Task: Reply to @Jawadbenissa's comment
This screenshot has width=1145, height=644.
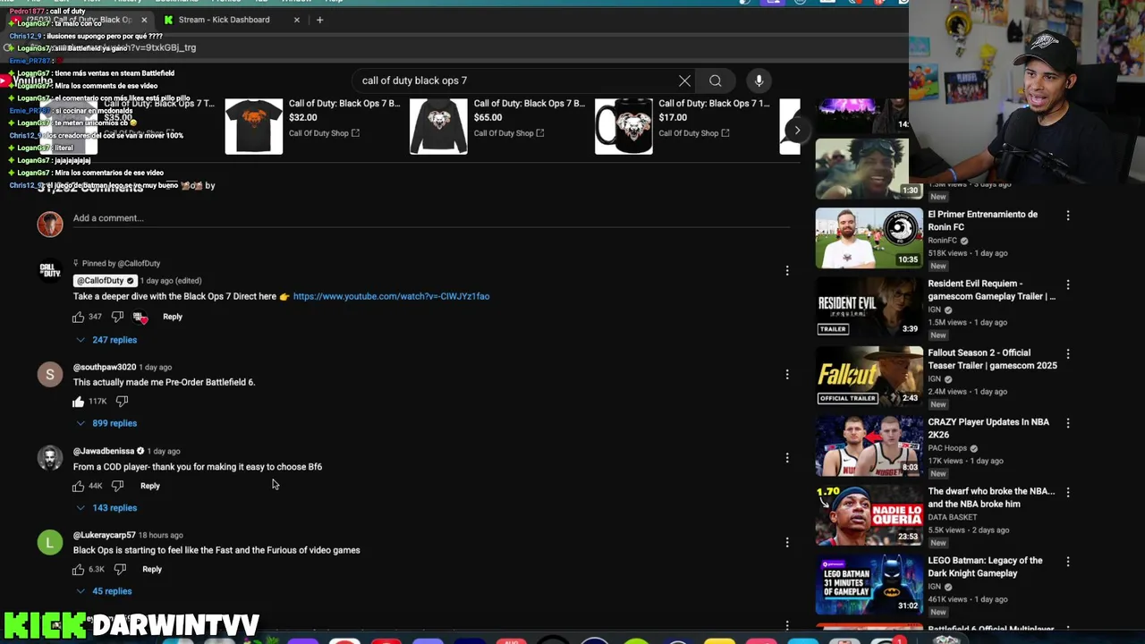Action: 150,486
